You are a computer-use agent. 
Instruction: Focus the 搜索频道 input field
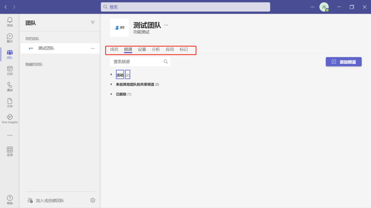(140, 62)
